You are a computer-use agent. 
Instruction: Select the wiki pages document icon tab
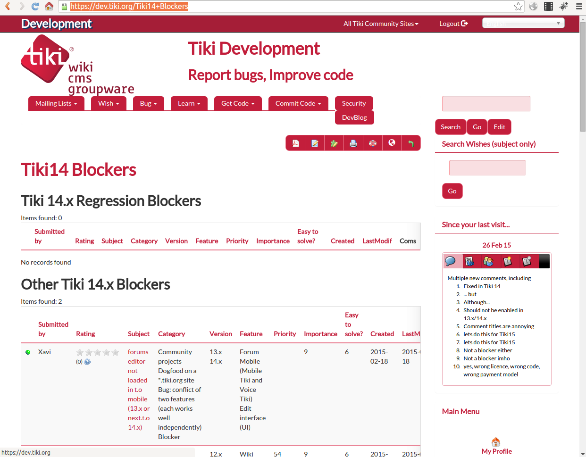(x=469, y=261)
